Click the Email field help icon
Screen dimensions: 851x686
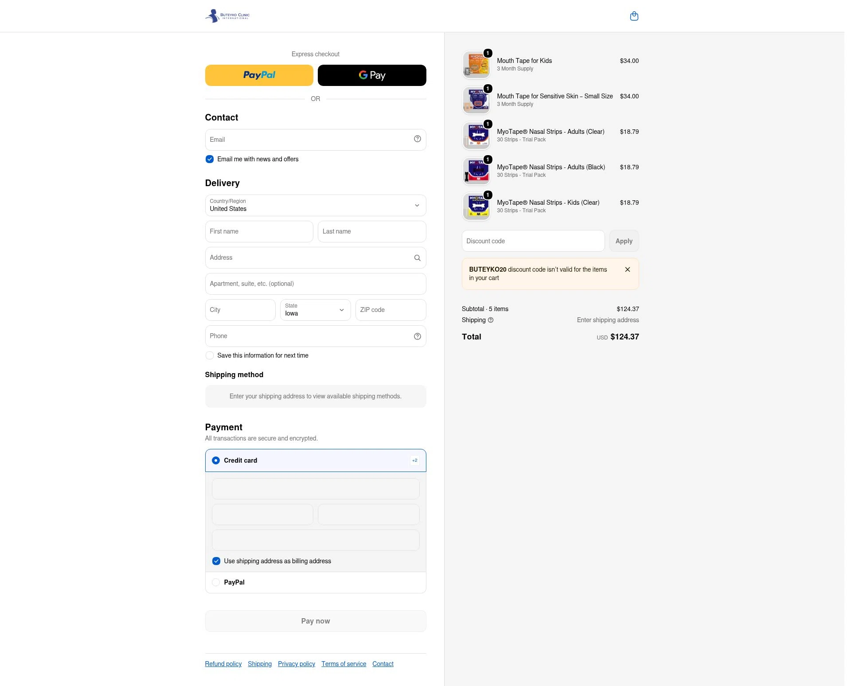pos(417,139)
